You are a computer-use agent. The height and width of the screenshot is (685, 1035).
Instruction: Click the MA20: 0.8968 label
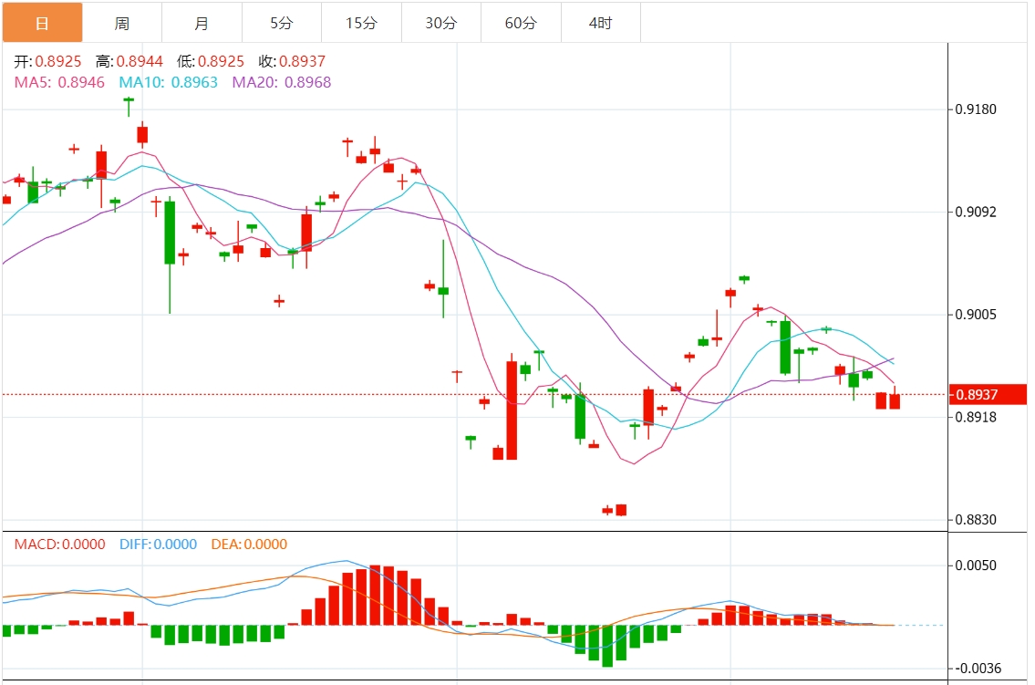point(282,82)
